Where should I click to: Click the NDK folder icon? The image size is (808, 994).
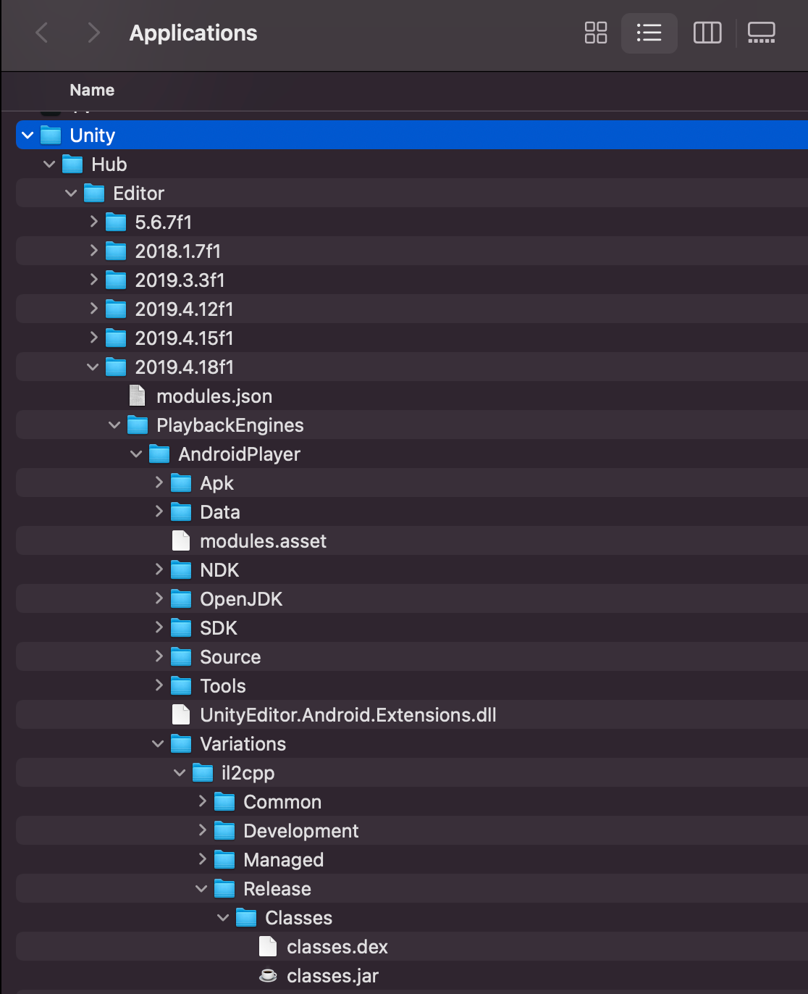(181, 570)
